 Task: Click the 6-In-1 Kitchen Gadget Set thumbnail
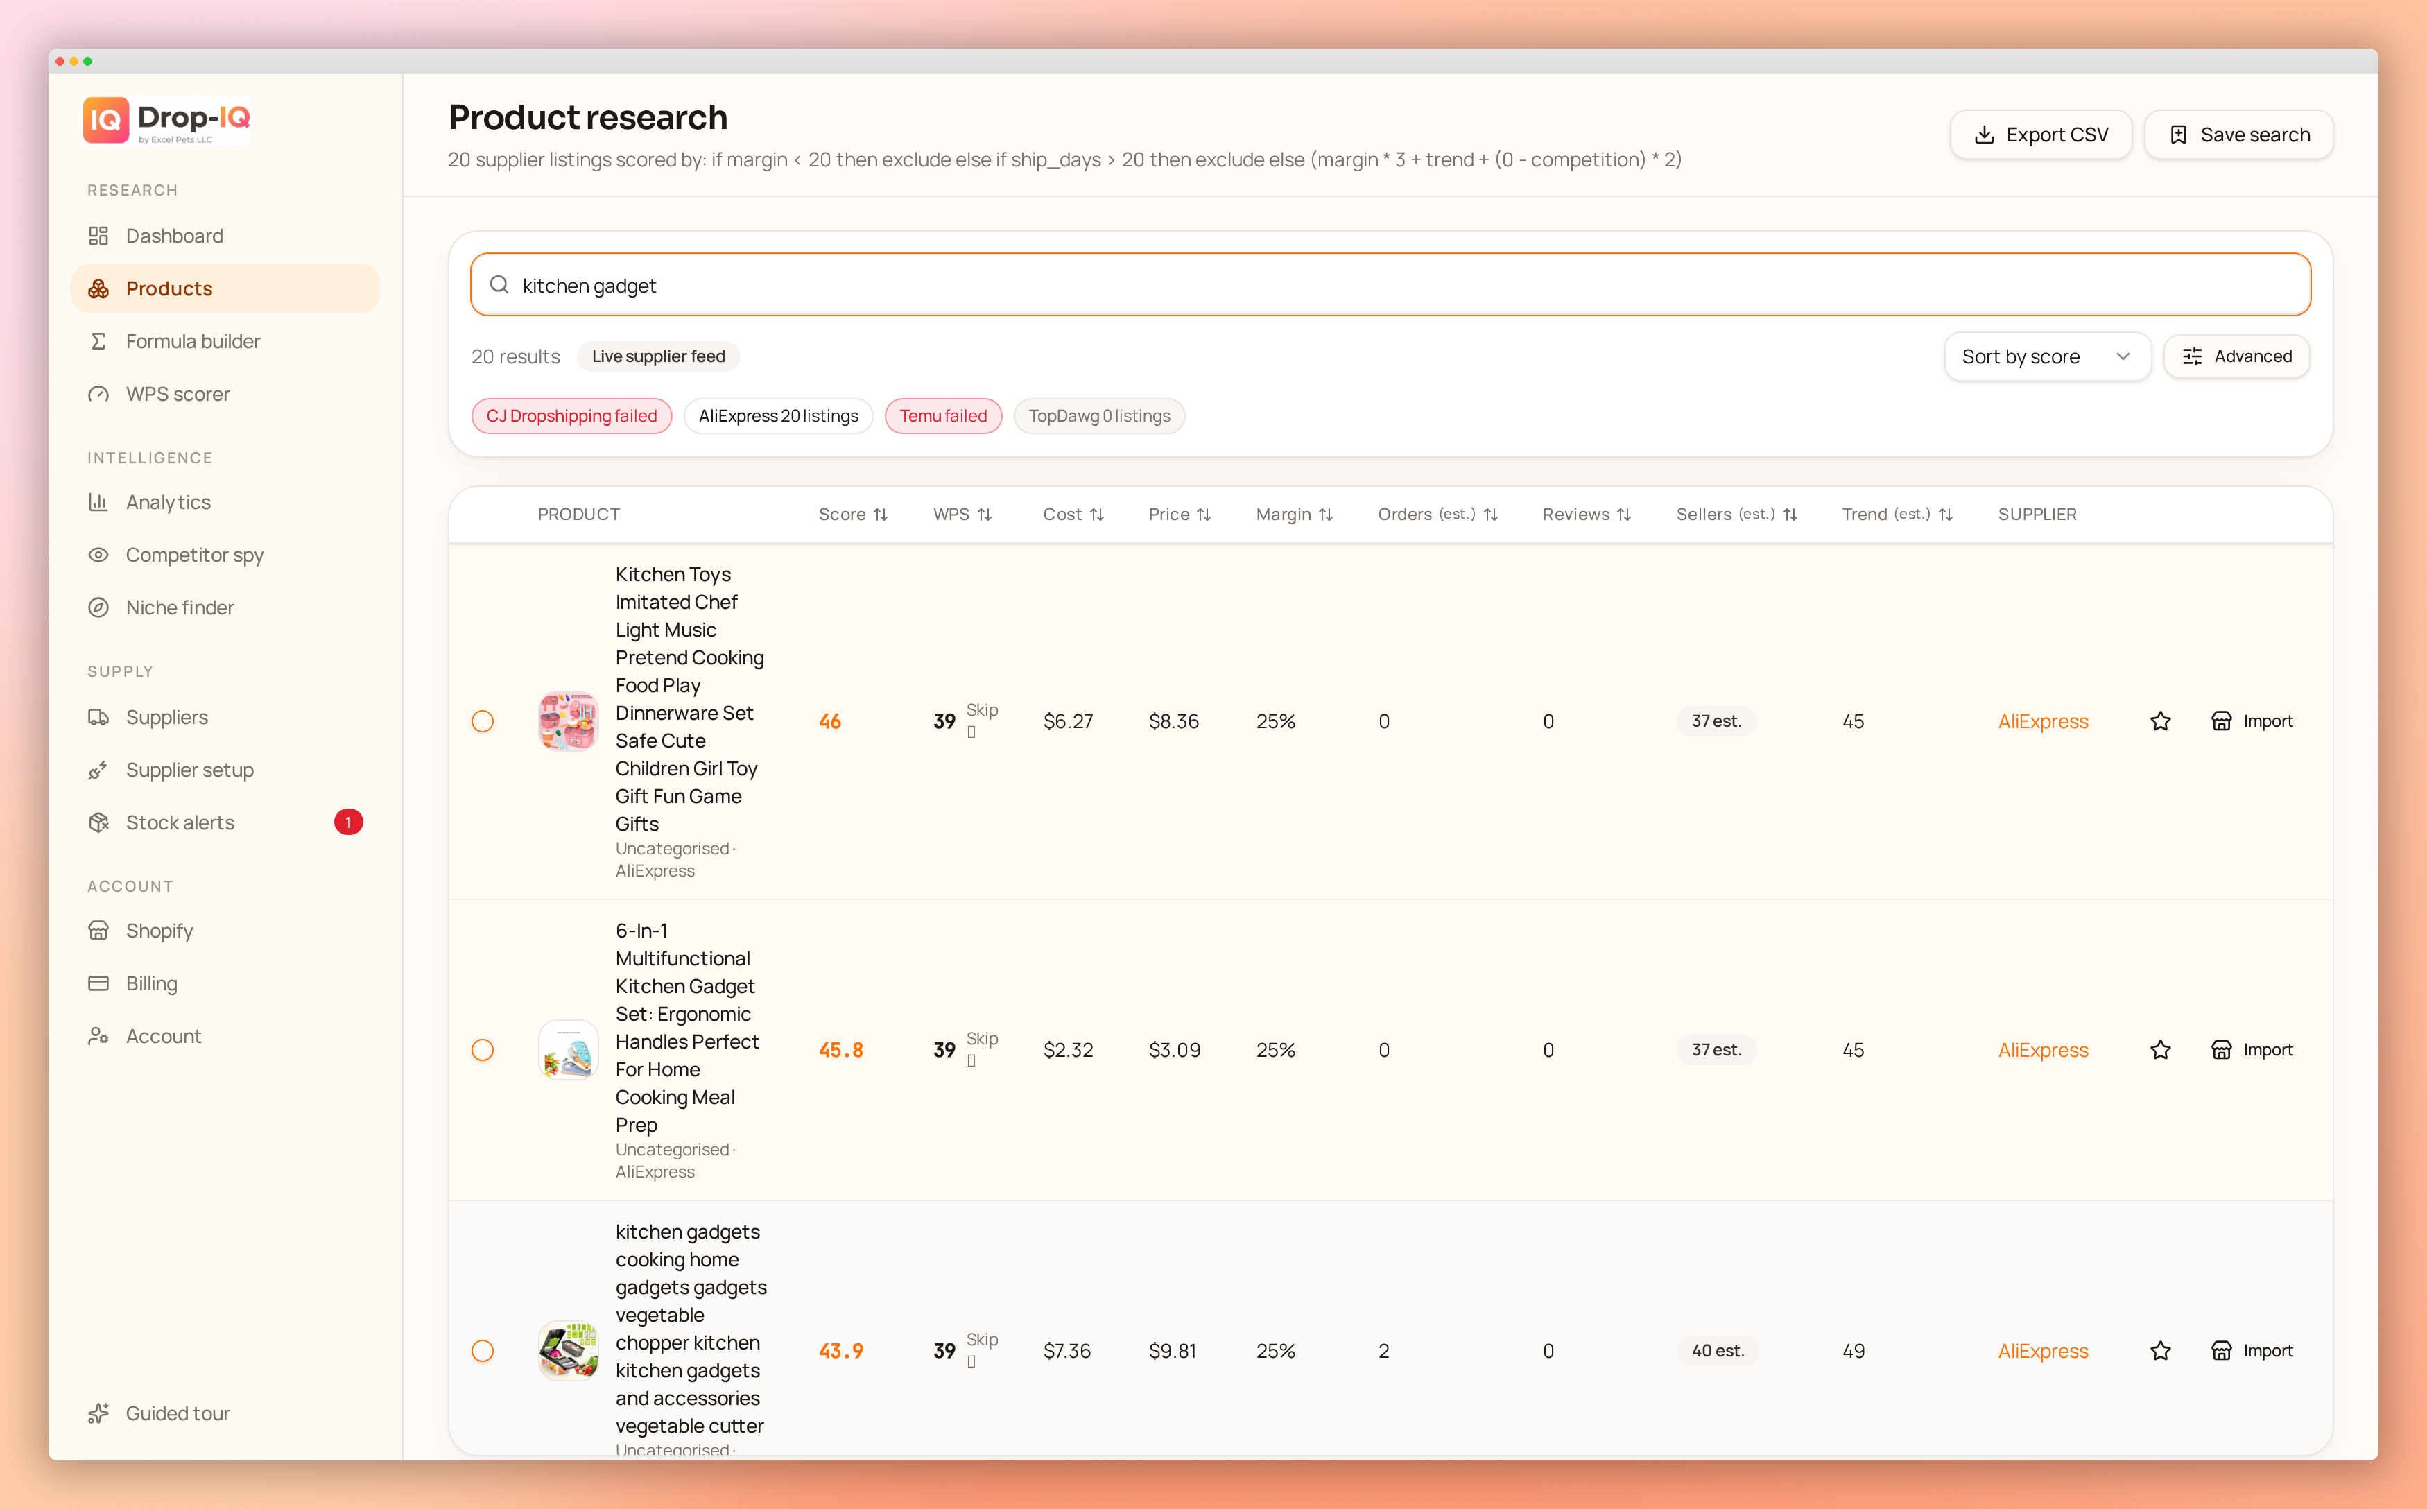pos(569,1050)
